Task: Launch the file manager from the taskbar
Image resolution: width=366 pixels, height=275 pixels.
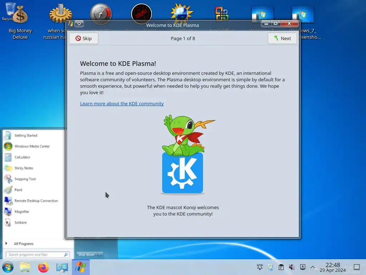Action: pyautogui.click(x=25, y=267)
